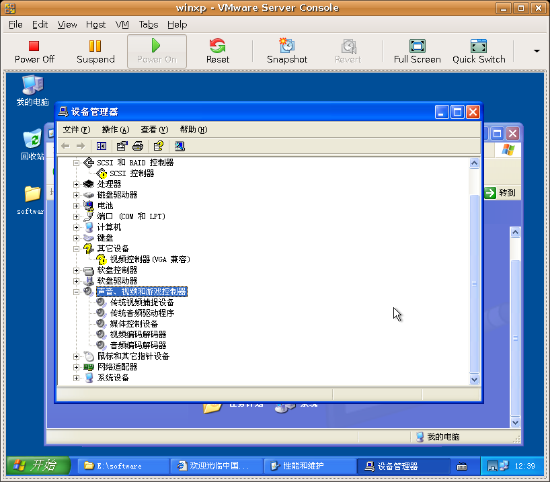Select 视频控制器(VGA 兼容) unknown device
Screen dimensions: 550x482
tap(150, 259)
